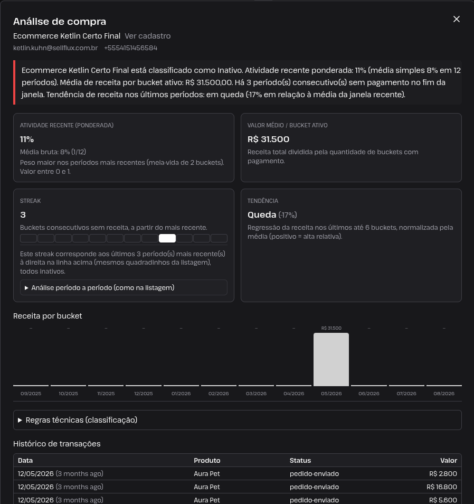
Task: Close the Análise de compra dialog
Action: pyautogui.click(x=457, y=20)
